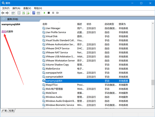The image size is (155, 117).
Task: Open the 文件(F) menu
Action: click(6, 8)
